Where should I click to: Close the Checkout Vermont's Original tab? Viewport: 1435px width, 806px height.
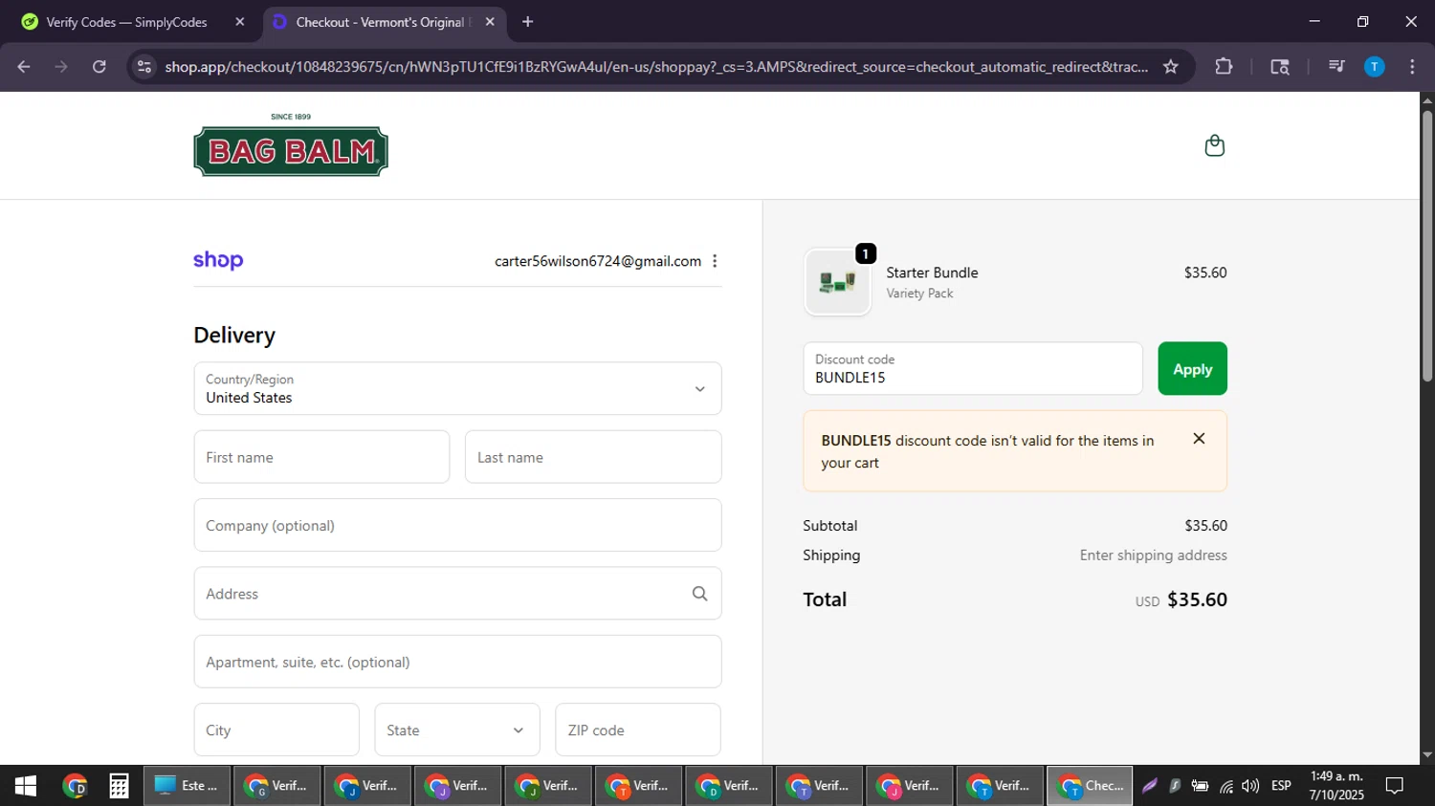(490, 22)
